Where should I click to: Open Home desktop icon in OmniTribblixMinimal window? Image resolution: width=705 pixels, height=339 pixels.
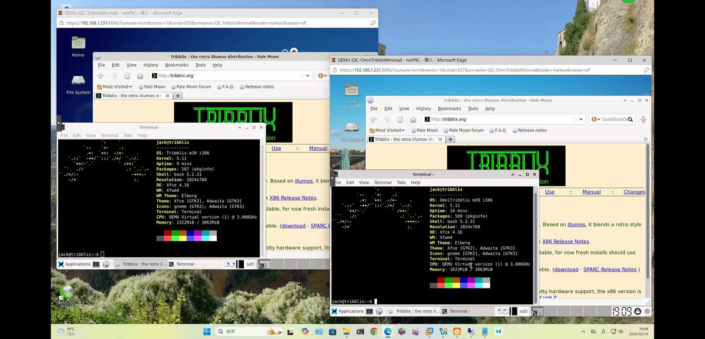[x=351, y=94]
